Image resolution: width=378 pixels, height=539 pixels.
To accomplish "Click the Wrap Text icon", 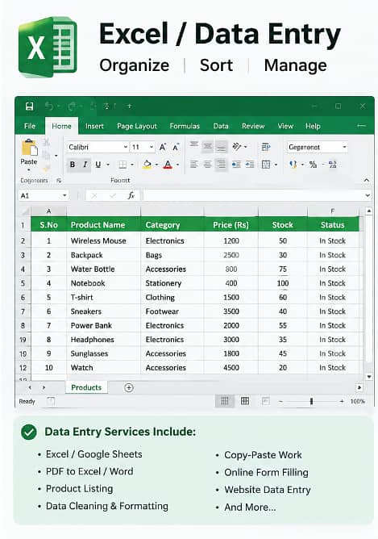I will tap(266, 147).
